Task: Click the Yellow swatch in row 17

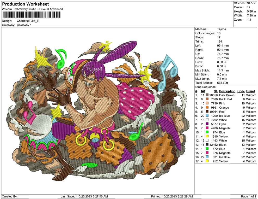Action: point(207,161)
